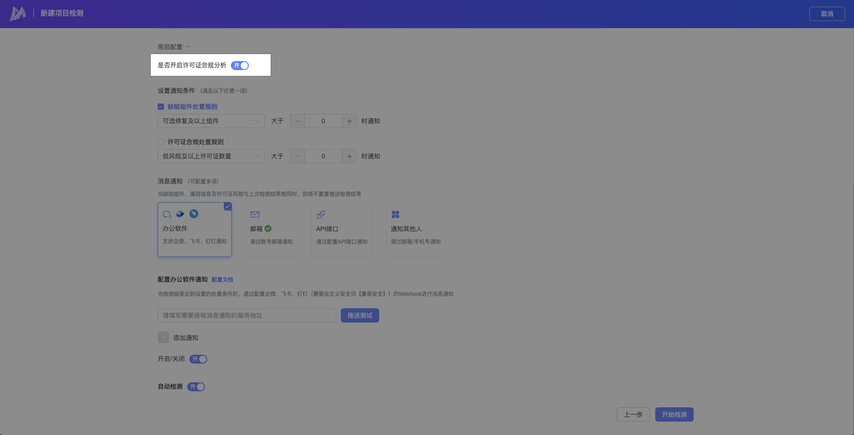Image resolution: width=854 pixels, height=435 pixels.
Task: Uncheck the 缺陷组件处置规则 checkbox
Action: point(161,107)
